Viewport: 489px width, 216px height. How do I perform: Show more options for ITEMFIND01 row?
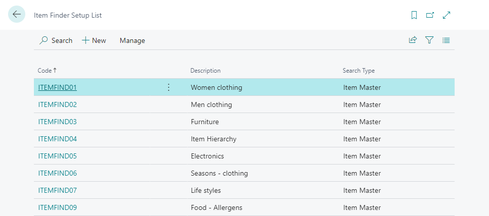168,87
